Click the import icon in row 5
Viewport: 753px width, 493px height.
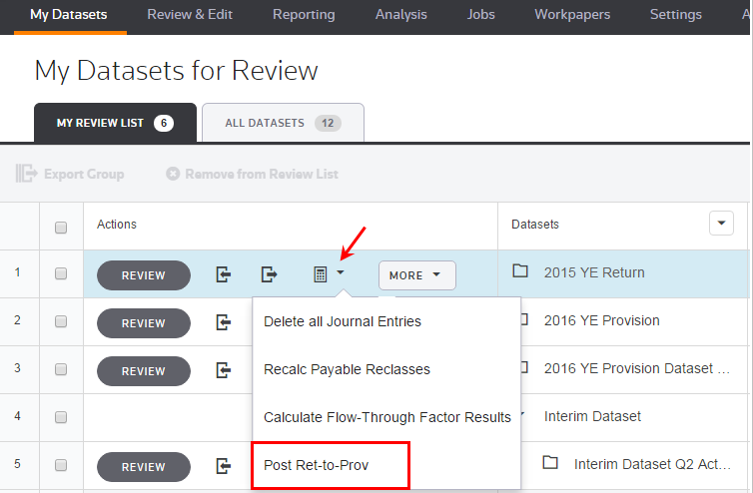pos(224,465)
